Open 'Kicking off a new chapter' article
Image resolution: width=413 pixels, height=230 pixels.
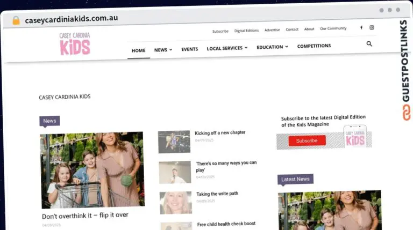click(220, 133)
